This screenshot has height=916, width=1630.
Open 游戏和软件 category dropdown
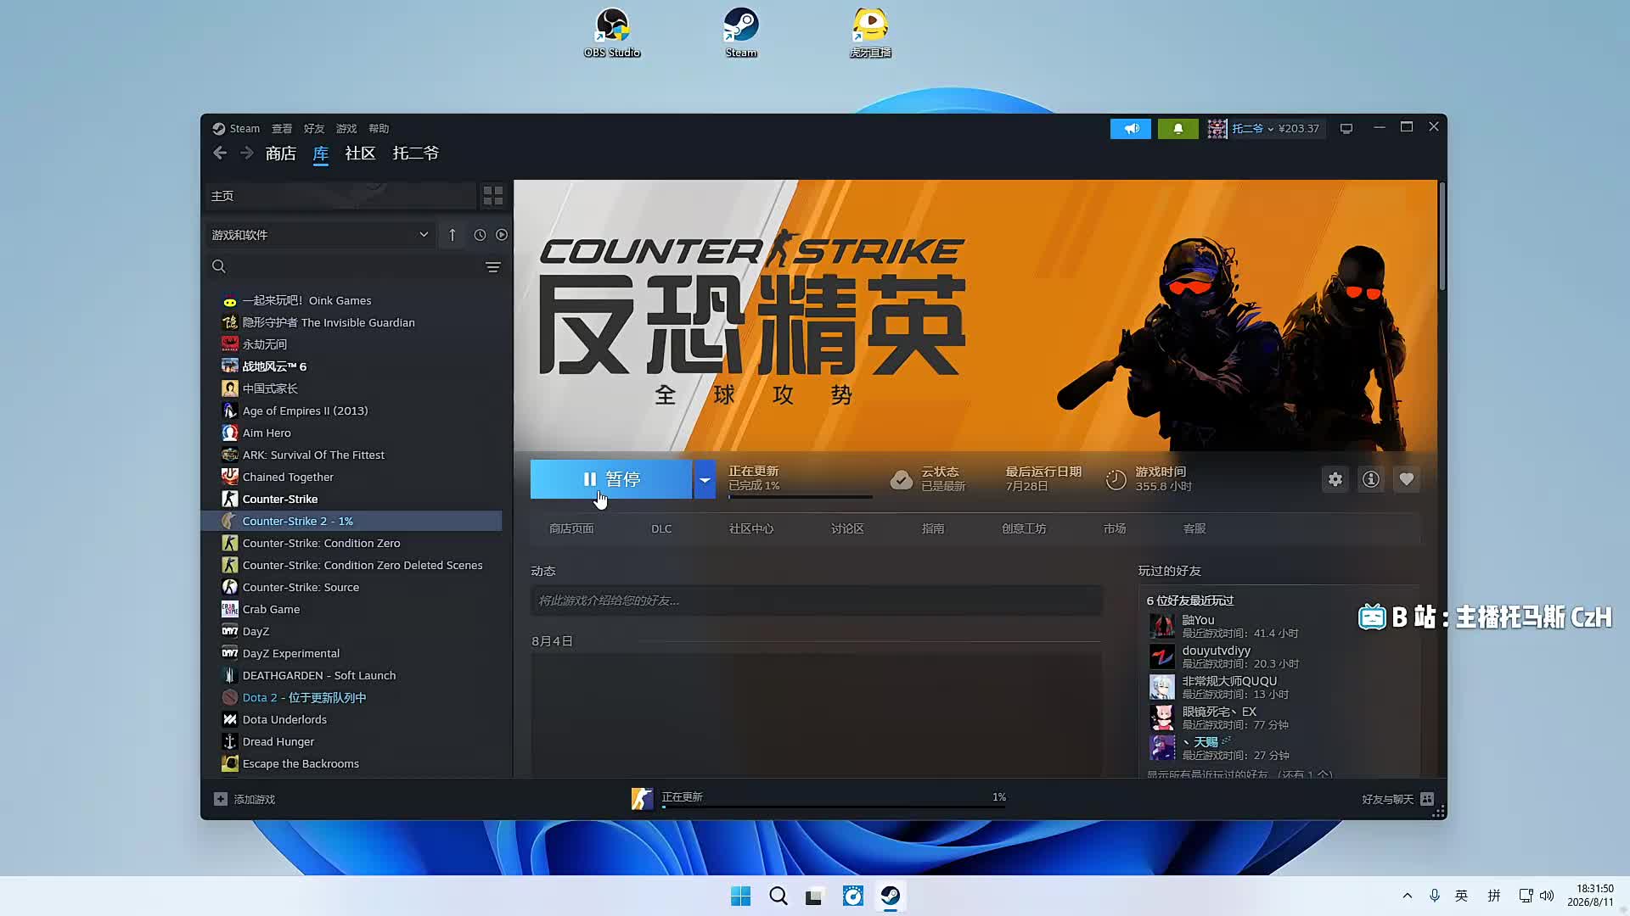coord(320,235)
